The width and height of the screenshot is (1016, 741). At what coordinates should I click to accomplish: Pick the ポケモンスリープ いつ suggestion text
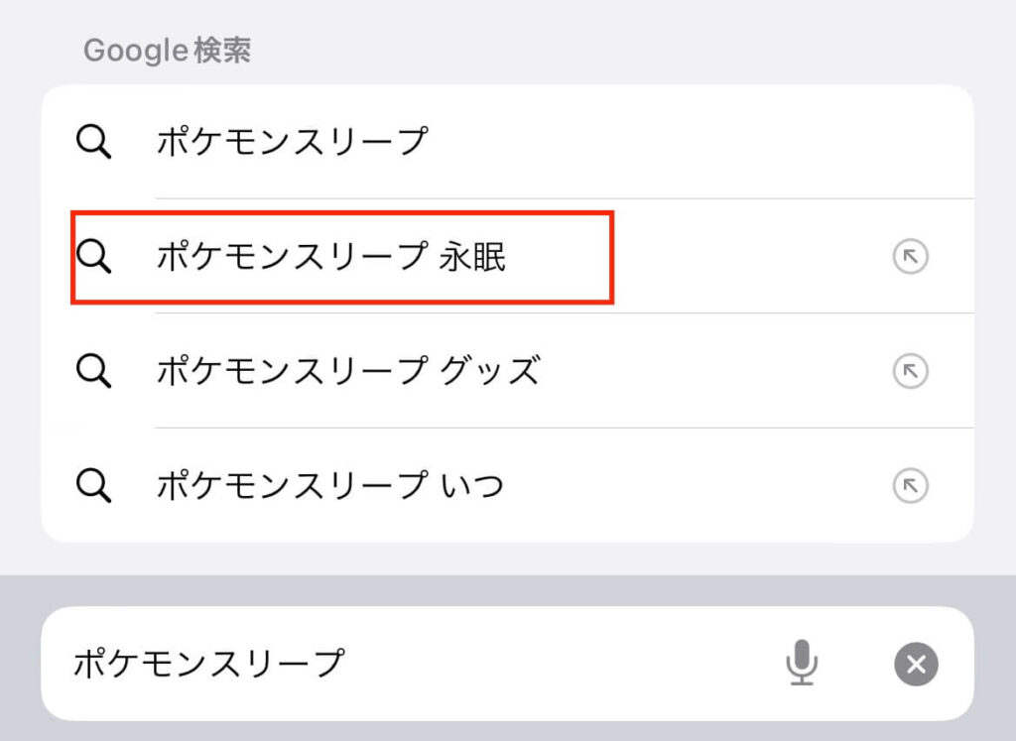point(329,486)
